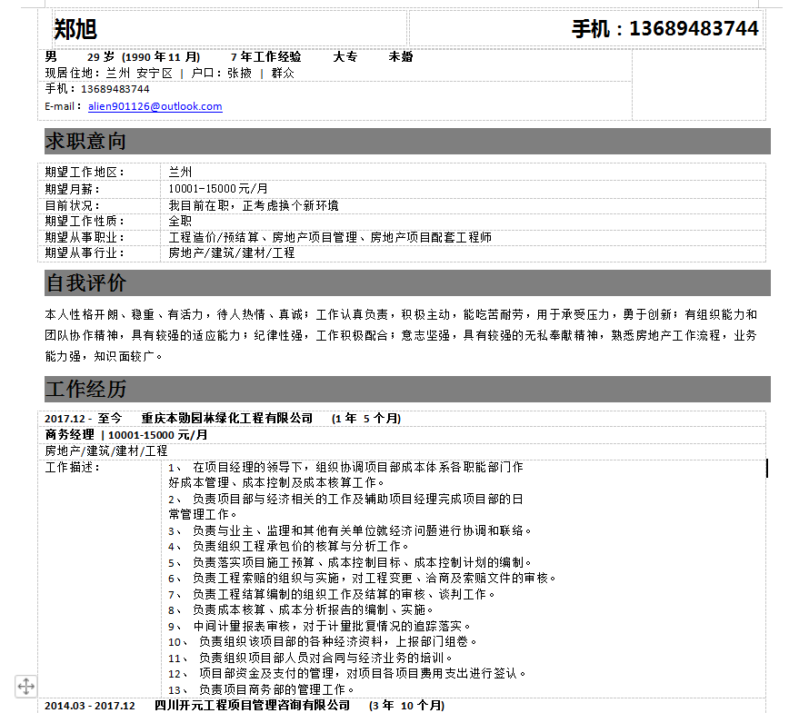Click the 目前状况 label
Viewport: 799px width, 713px height.
(73, 205)
